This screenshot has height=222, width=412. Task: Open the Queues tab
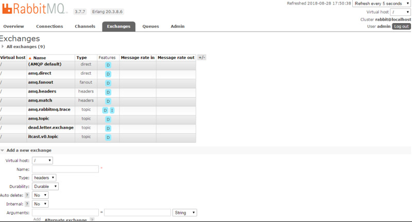[151, 27]
